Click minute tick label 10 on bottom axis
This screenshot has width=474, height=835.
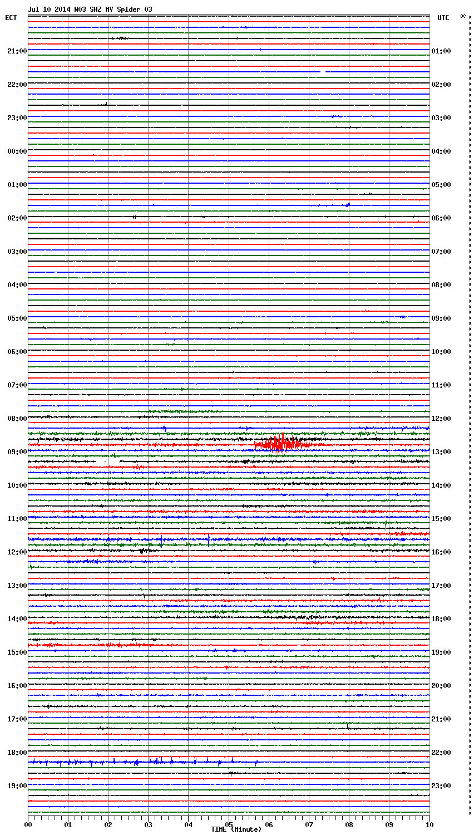(429, 824)
